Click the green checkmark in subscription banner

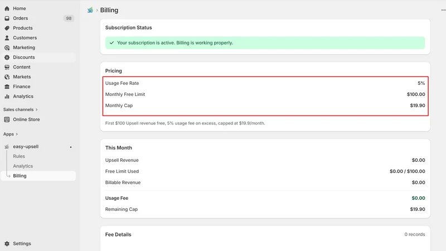coord(112,43)
